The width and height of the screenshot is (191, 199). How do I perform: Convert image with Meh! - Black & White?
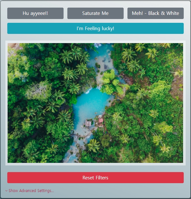155,13
